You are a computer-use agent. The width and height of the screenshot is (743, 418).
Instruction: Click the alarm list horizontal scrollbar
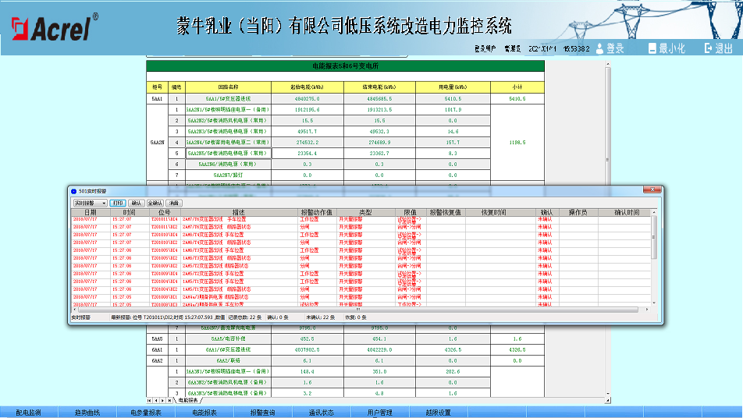[x=234, y=310]
